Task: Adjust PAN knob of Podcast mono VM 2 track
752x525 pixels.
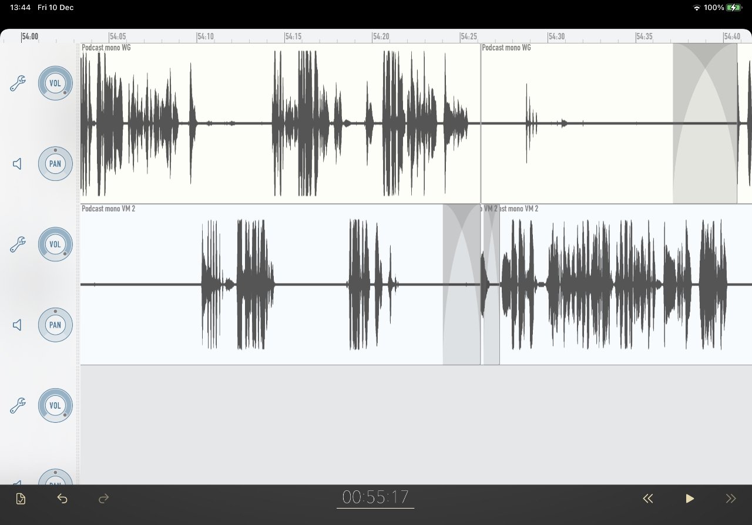Action: coord(55,325)
